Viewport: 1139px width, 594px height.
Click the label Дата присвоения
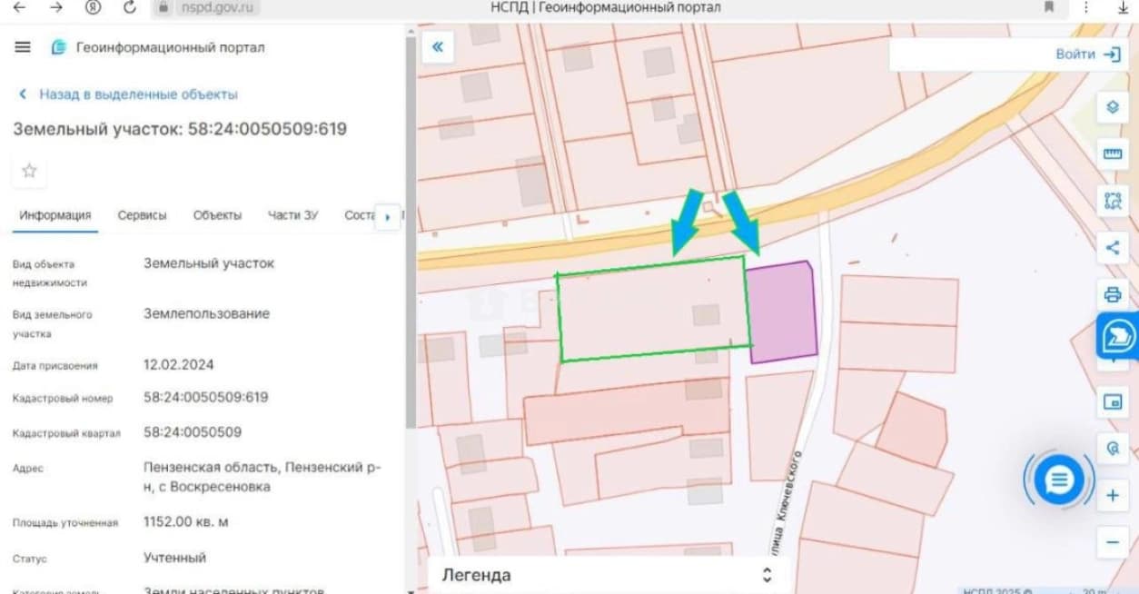pyautogui.click(x=54, y=366)
